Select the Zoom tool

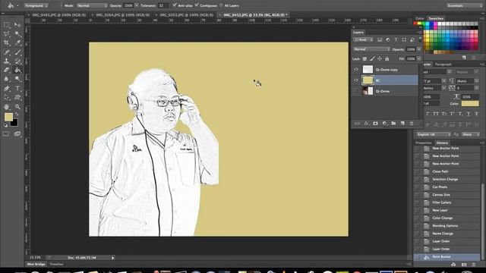pos(17,107)
